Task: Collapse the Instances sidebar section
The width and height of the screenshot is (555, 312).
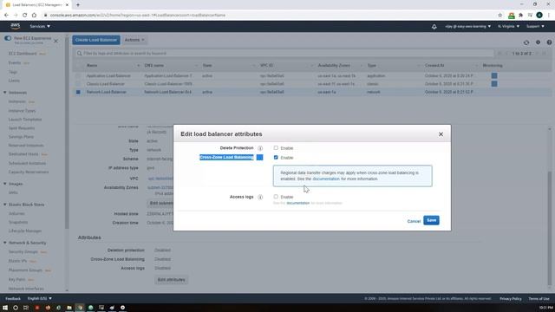Action: (5, 93)
